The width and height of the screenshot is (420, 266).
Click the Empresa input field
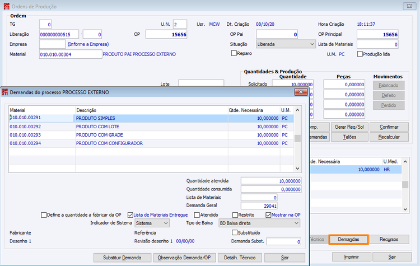coord(52,44)
